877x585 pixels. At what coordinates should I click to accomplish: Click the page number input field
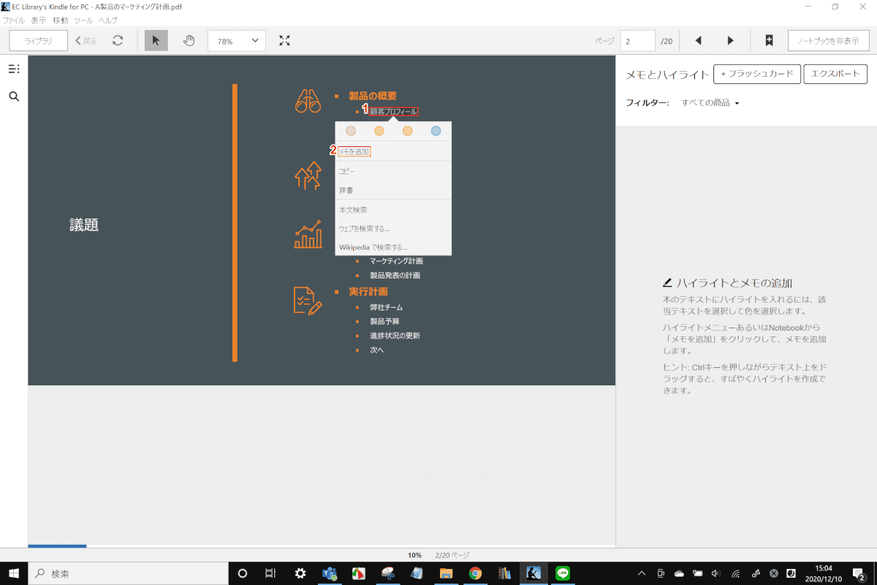pyautogui.click(x=638, y=41)
